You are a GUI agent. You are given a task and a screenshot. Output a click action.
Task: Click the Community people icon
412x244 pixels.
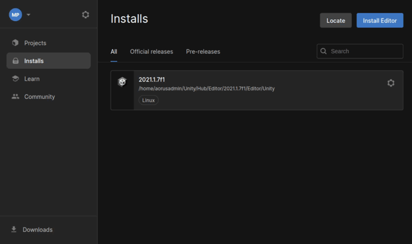pyautogui.click(x=15, y=97)
